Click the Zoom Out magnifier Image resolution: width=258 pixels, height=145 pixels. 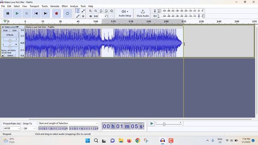[96, 11]
